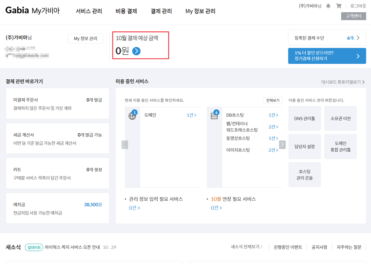Click the Gabia logo
The height and width of the screenshot is (264, 371).
[x=17, y=10]
